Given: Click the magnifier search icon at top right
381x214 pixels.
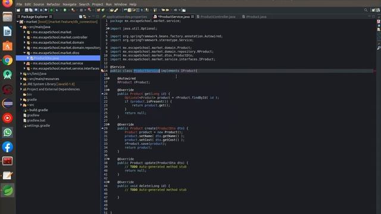Looking at the screenshot, I should [x=366, y=10].
